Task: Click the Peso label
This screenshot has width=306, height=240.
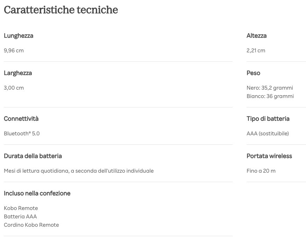Action: coord(253,73)
